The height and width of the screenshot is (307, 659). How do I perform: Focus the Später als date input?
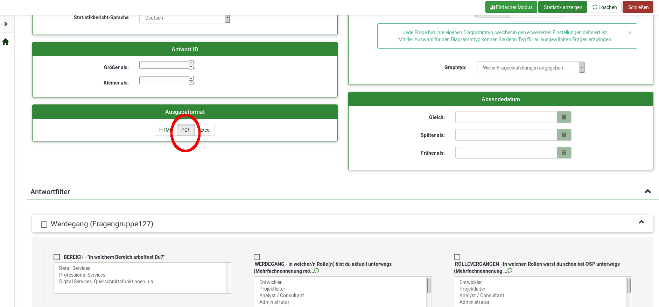coord(506,135)
